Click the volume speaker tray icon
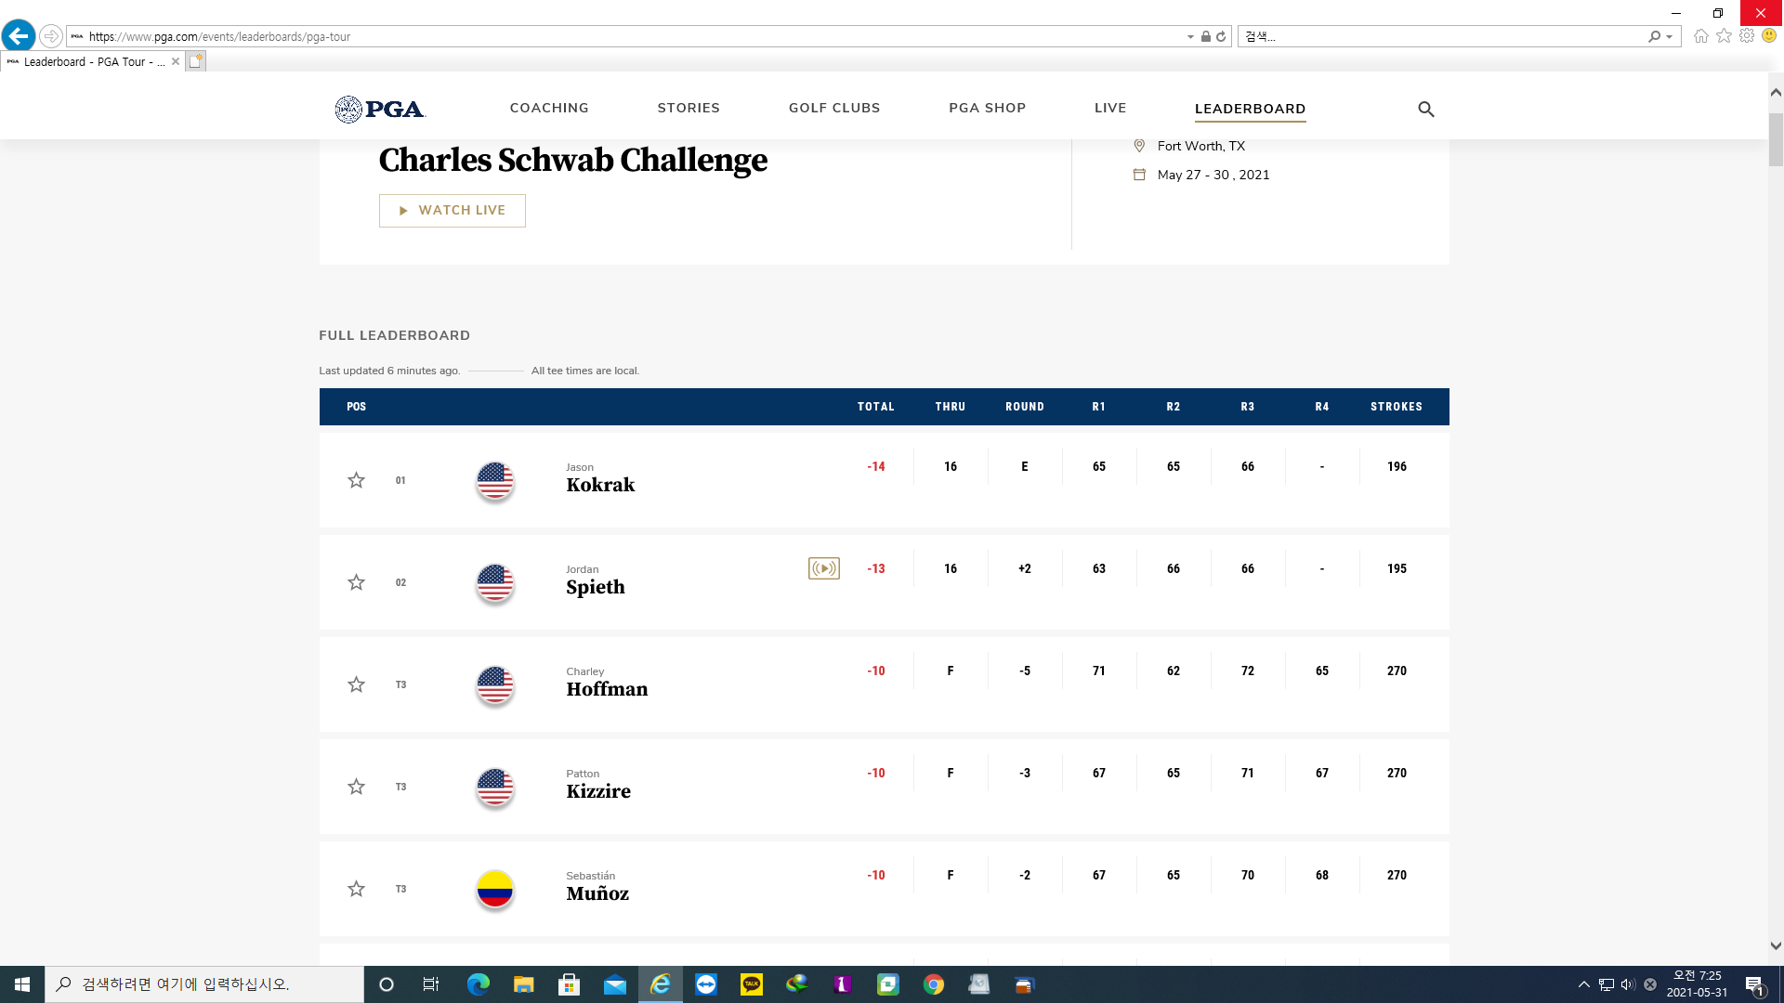Image resolution: width=1784 pixels, height=1003 pixels. [x=1628, y=984]
